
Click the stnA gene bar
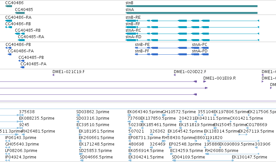tap(191, 13)
